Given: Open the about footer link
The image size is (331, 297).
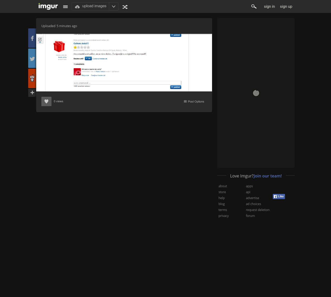Looking at the screenshot, I should coord(223,186).
